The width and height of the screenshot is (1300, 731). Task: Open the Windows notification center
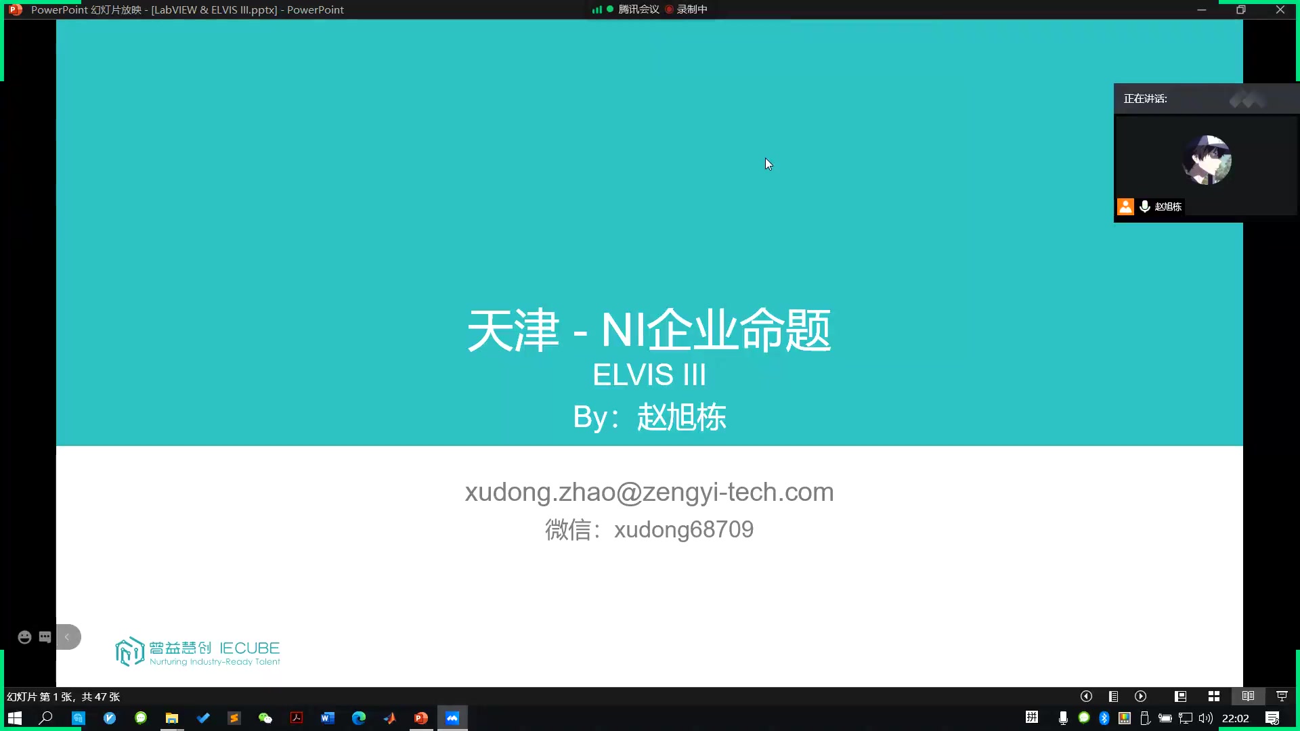click(x=1272, y=718)
